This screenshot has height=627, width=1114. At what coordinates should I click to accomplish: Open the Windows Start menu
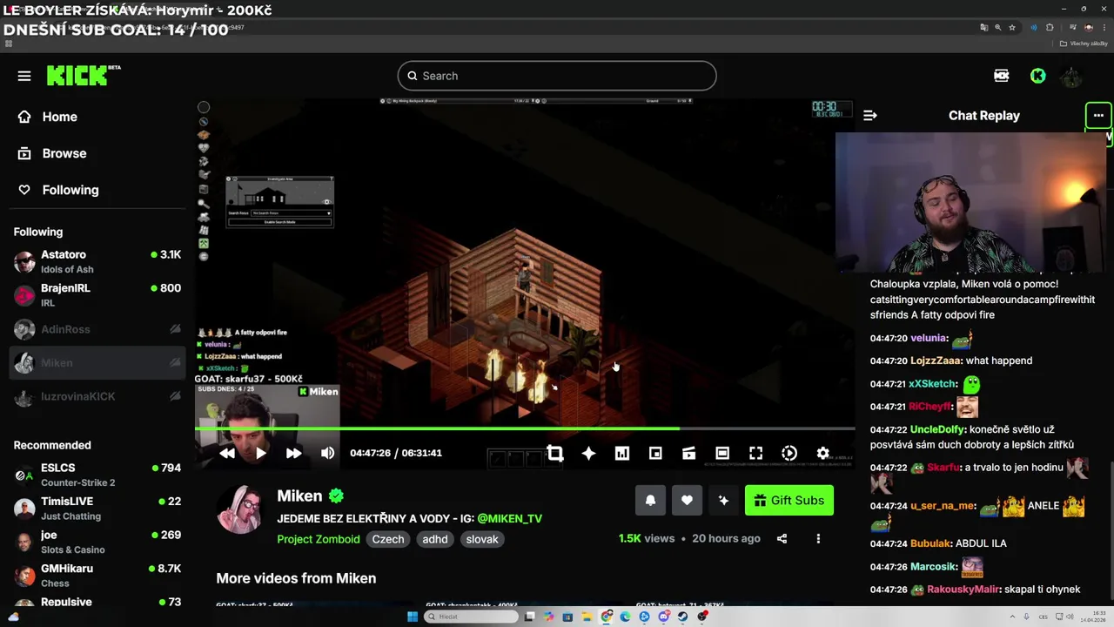point(412,617)
